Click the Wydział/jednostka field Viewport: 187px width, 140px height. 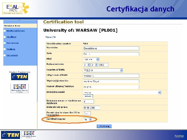[x=111, y=81]
